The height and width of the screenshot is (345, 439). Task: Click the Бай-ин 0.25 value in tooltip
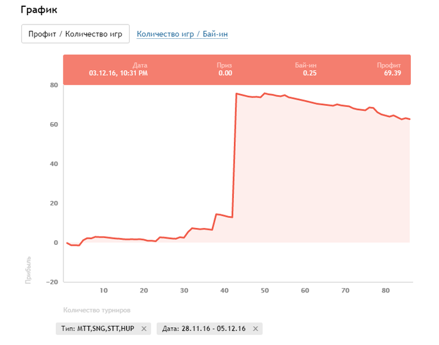(x=309, y=73)
